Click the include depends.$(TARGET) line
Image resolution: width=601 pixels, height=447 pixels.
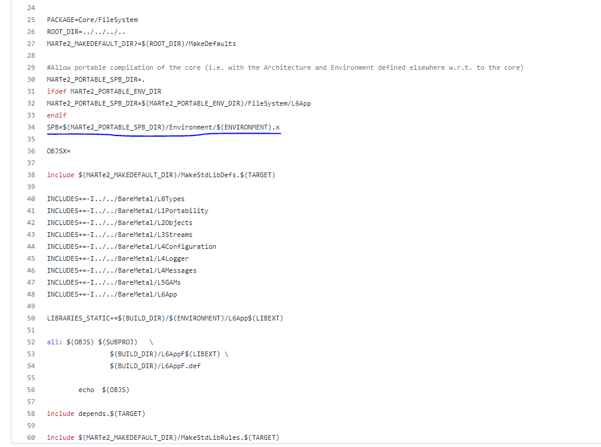coord(96,414)
